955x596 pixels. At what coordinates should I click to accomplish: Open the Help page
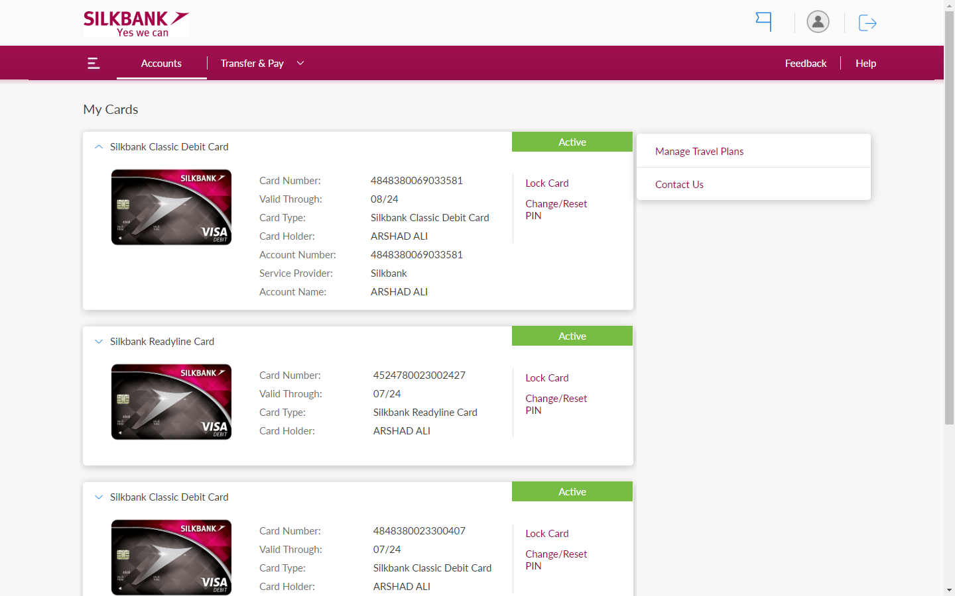click(865, 64)
